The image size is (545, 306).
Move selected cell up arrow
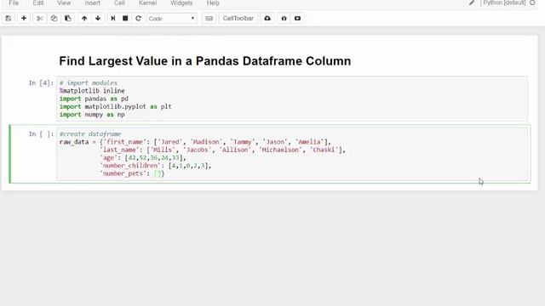[x=84, y=19]
